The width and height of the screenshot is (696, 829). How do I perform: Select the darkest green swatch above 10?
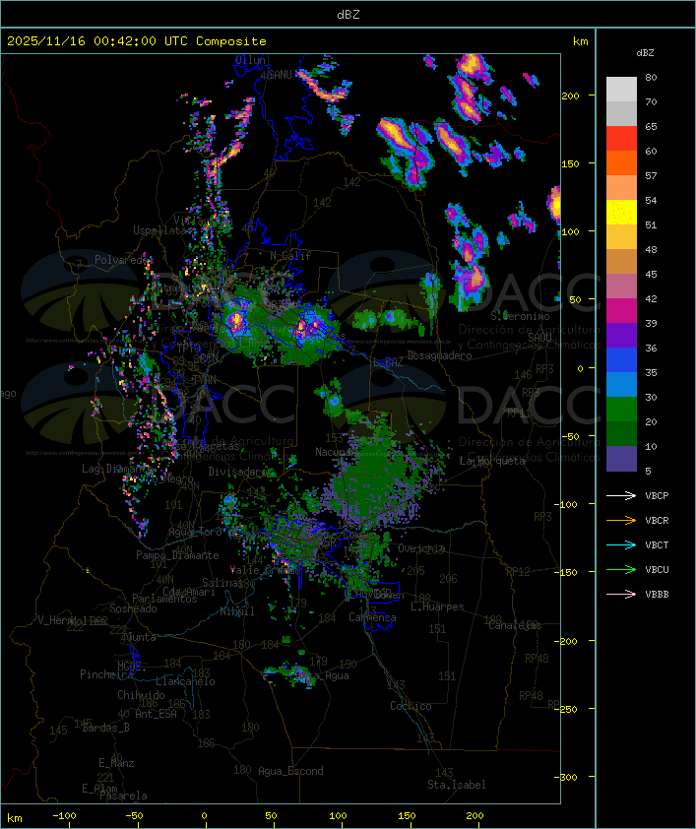click(x=621, y=434)
